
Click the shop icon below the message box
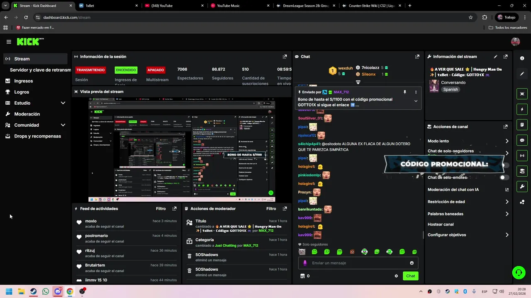pyautogui.click(x=302, y=276)
